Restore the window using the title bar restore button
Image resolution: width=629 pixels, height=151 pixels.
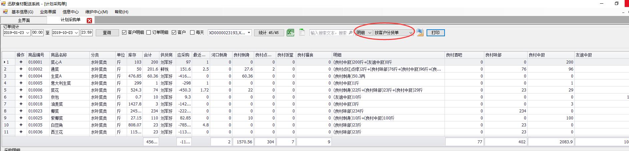(x=617, y=4)
